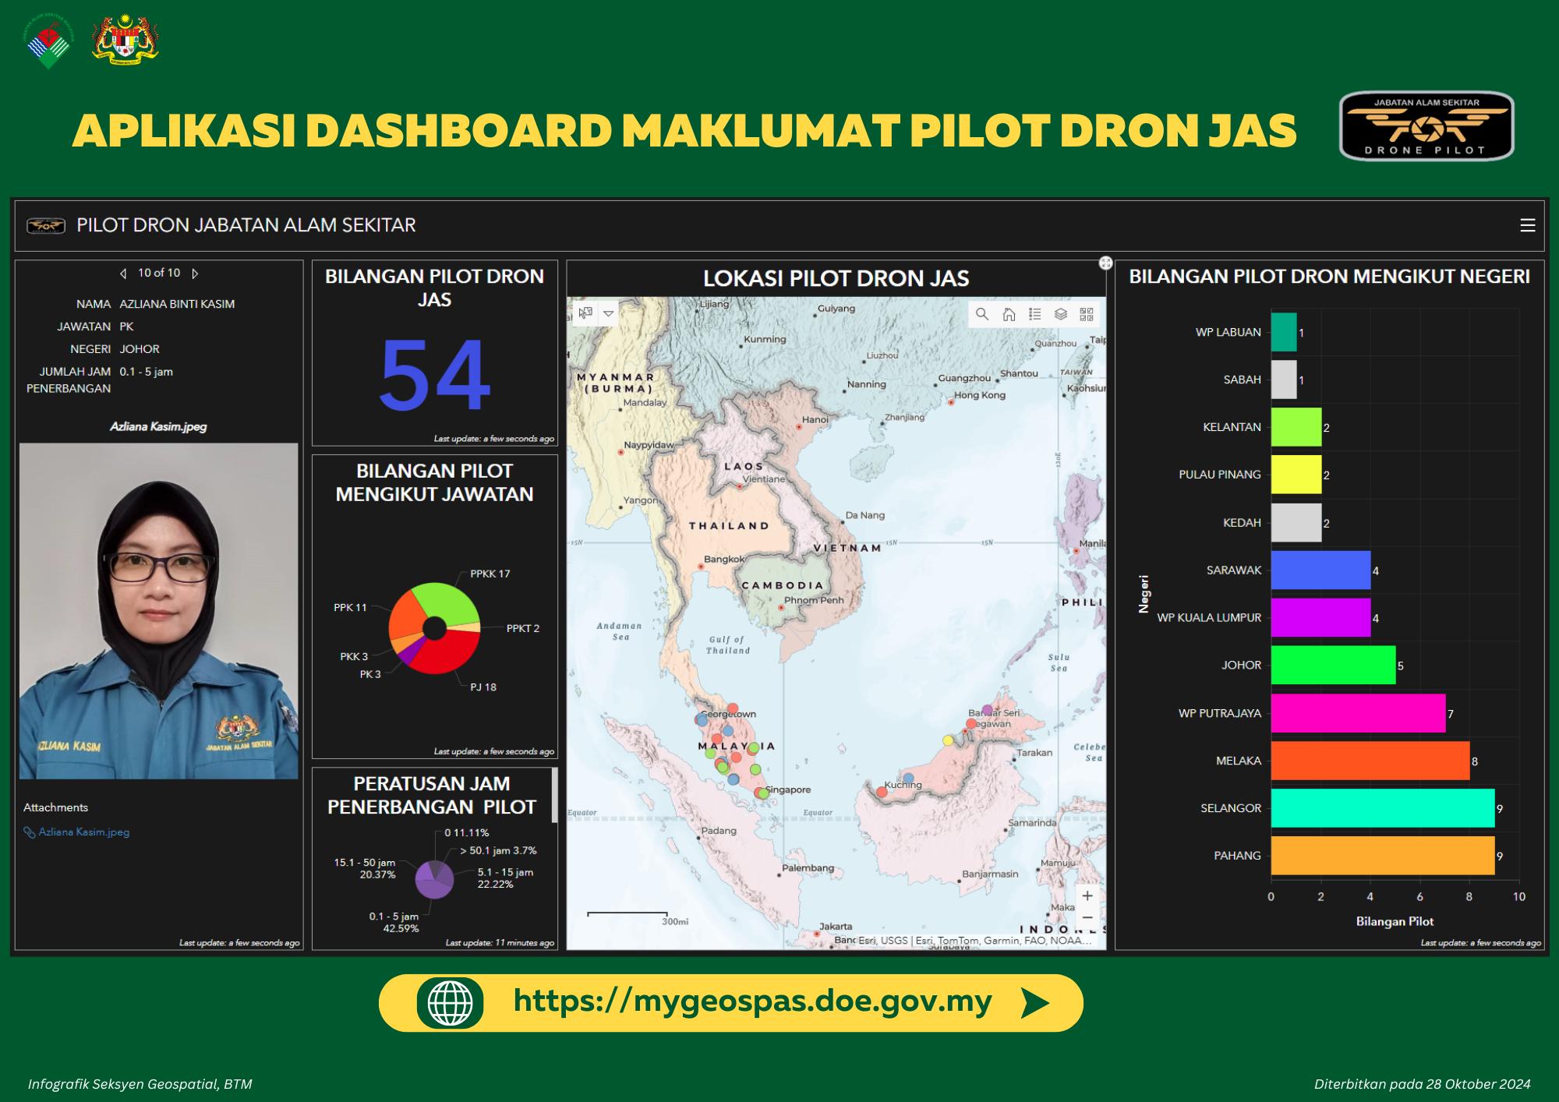Image resolution: width=1559 pixels, height=1102 pixels.
Task: Open the selection tool dropdown arrow
Action: pyautogui.click(x=608, y=313)
